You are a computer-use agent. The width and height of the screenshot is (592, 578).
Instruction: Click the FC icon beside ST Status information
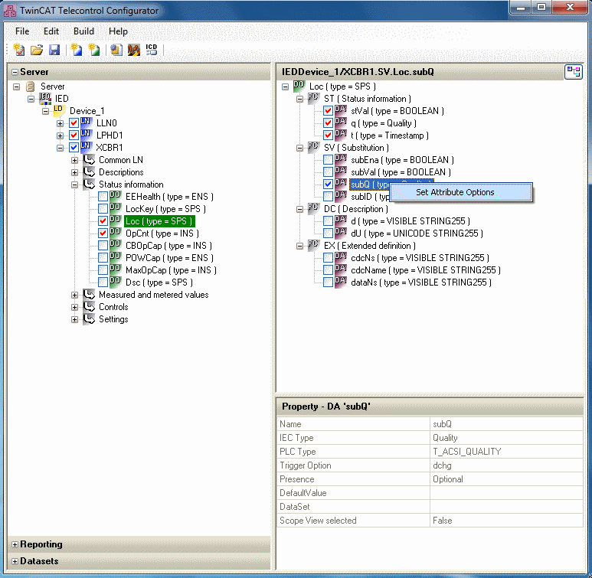coord(313,98)
